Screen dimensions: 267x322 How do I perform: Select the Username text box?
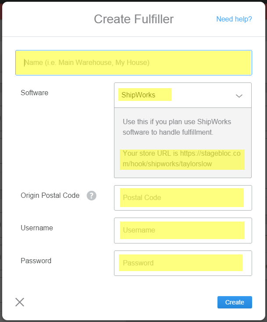183,230
